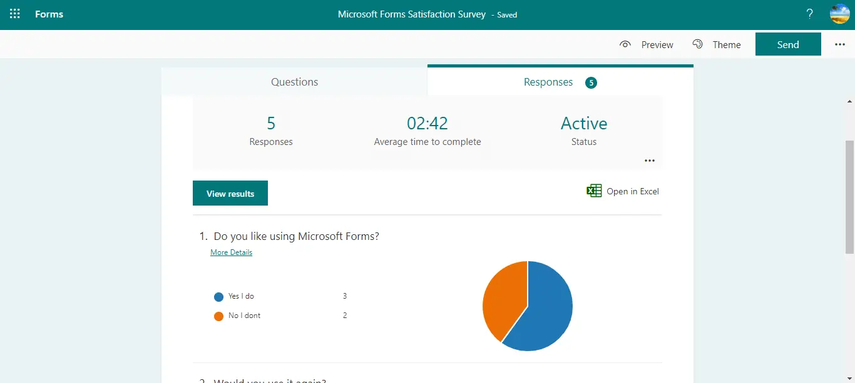This screenshot has height=383, width=855.
Task: Click the View results button
Action: [x=230, y=193]
